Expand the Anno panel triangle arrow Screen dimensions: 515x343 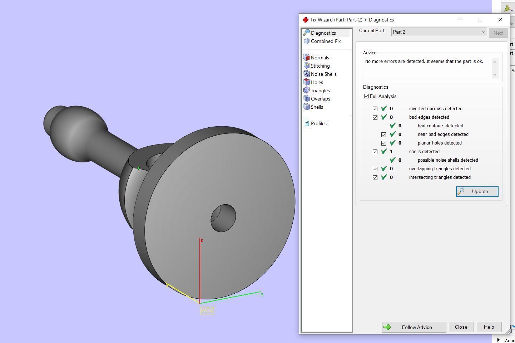(x=499, y=340)
